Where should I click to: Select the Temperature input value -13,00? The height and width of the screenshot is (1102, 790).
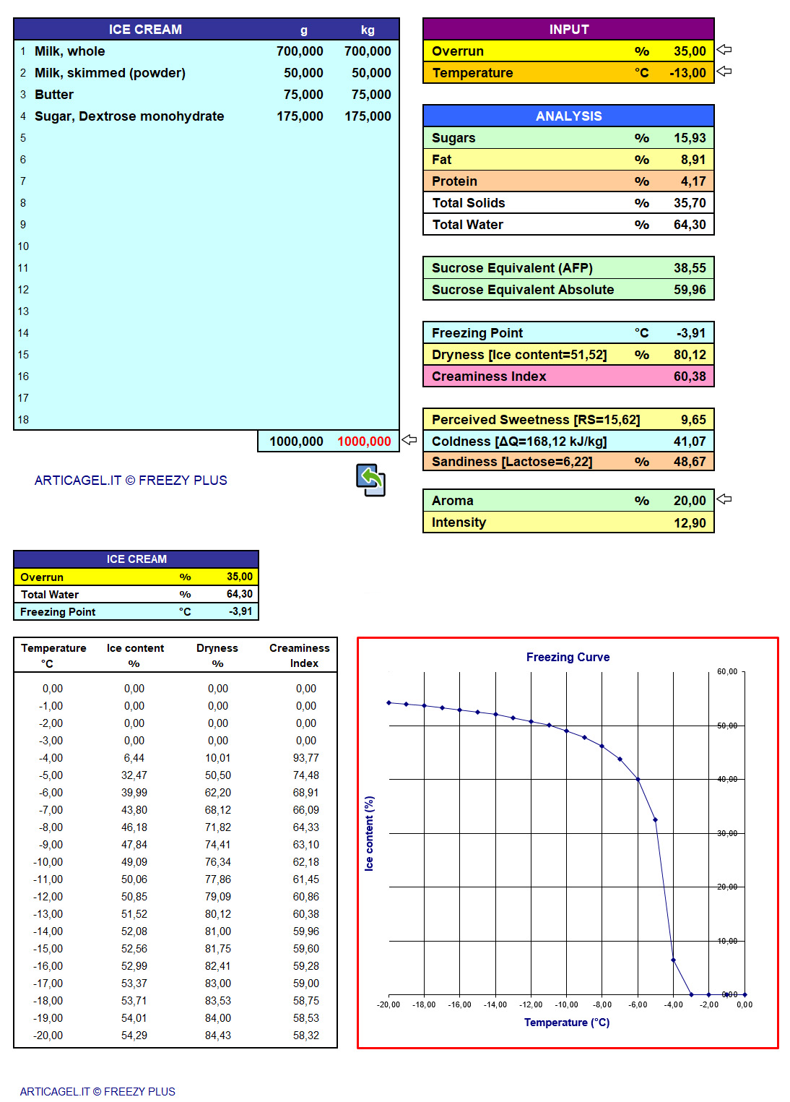(687, 73)
